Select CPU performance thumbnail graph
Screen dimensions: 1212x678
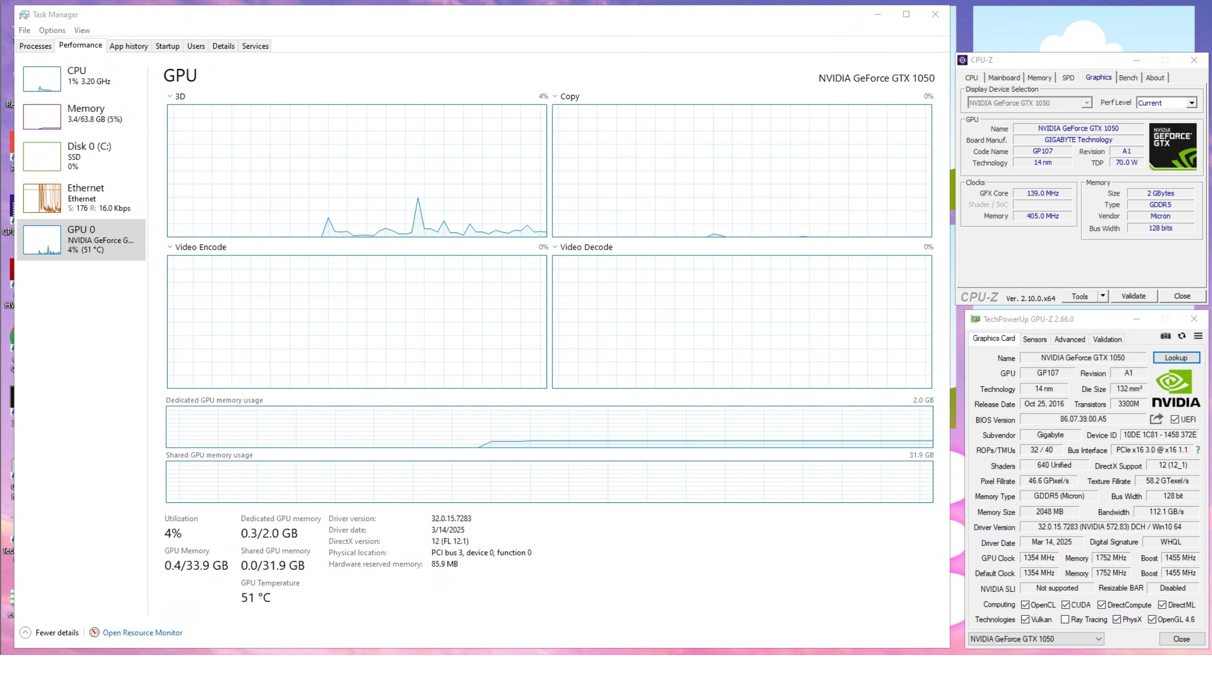coord(42,79)
